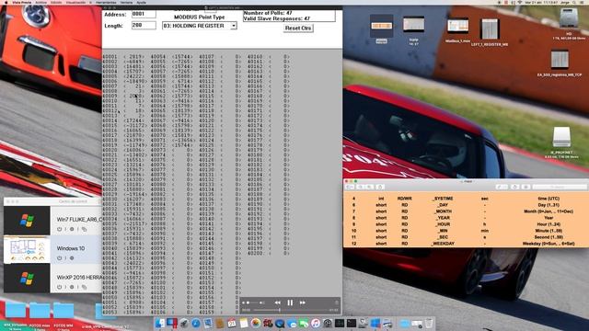Click the power icon under Windows 10
Image resolution: width=589 pixels, height=331 pixels.
(59, 257)
